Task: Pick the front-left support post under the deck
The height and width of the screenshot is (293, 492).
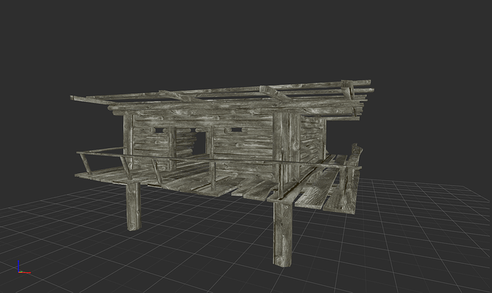Action: 133,205
